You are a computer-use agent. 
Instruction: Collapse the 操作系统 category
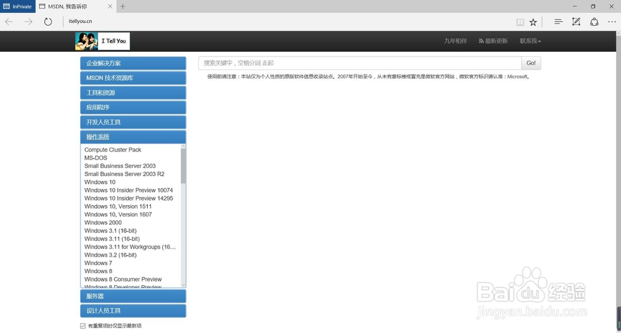(x=133, y=137)
